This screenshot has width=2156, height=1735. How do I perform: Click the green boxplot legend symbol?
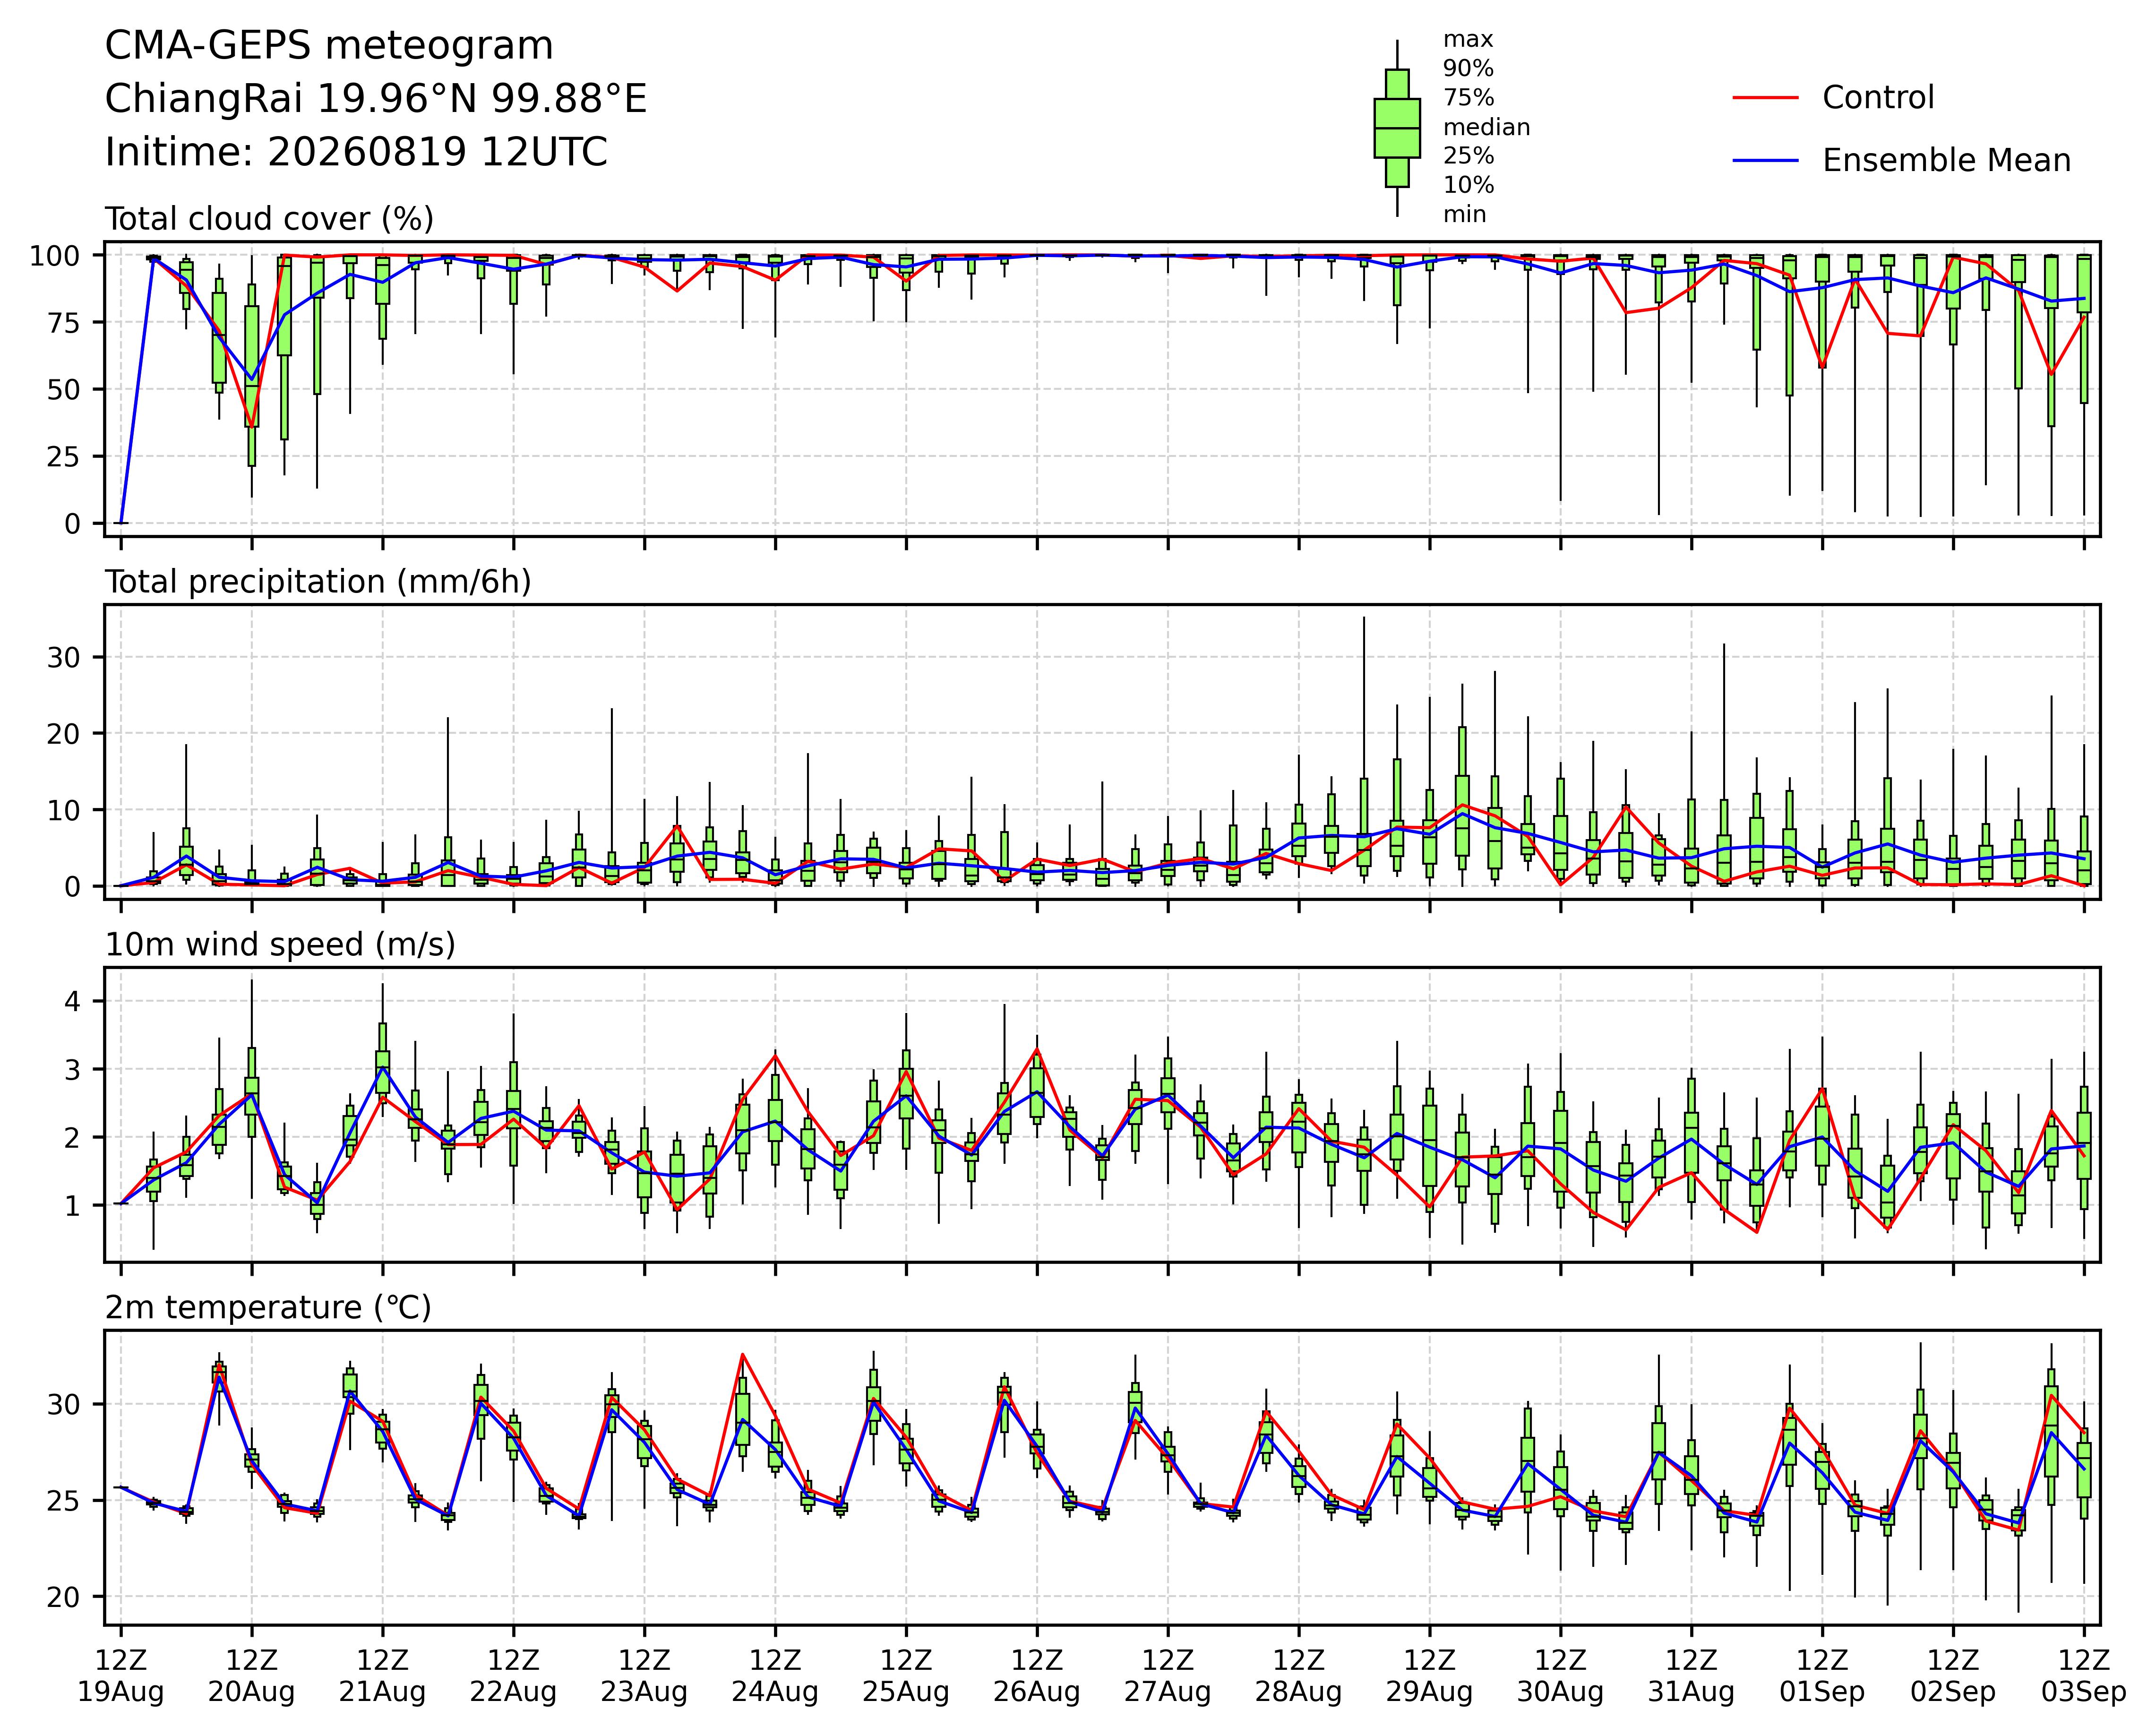click(x=1397, y=128)
